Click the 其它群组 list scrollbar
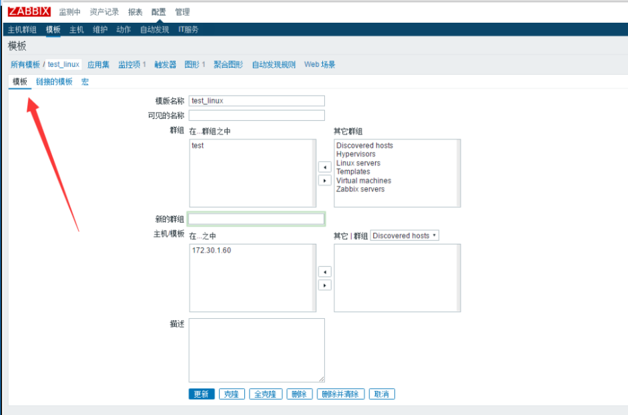628x415 pixels. [x=458, y=173]
